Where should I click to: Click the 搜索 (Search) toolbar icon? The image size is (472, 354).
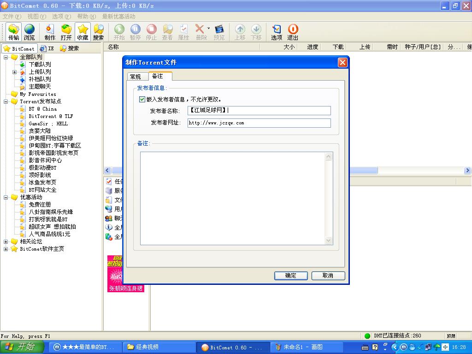click(99, 32)
